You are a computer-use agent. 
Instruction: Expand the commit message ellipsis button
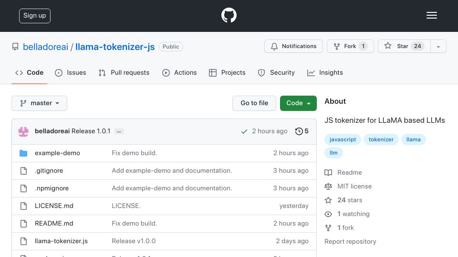point(119,131)
